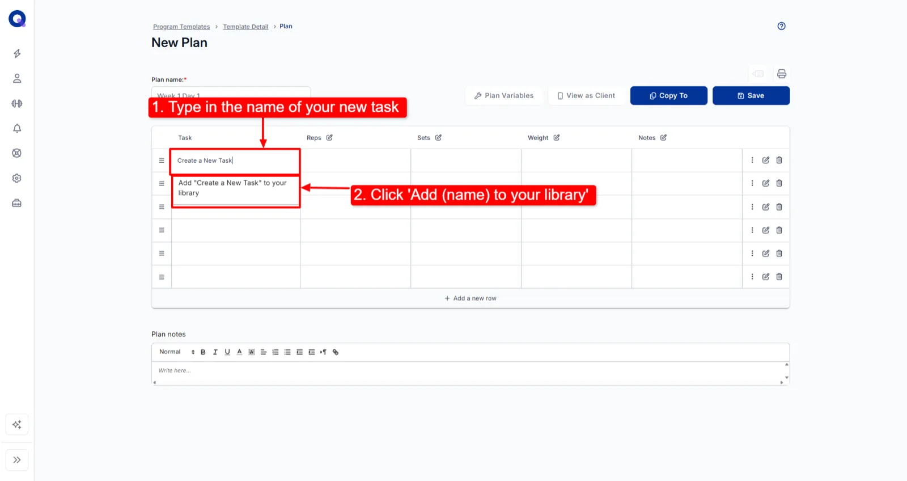Image resolution: width=907 pixels, height=481 pixels.
Task: Toggle bold in the Plan notes toolbar
Action: click(x=203, y=352)
